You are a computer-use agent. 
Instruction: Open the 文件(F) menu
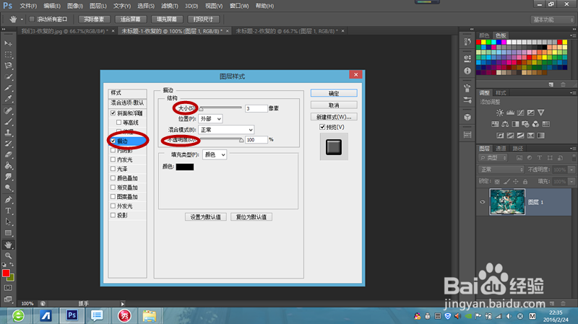click(x=28, y=6)
